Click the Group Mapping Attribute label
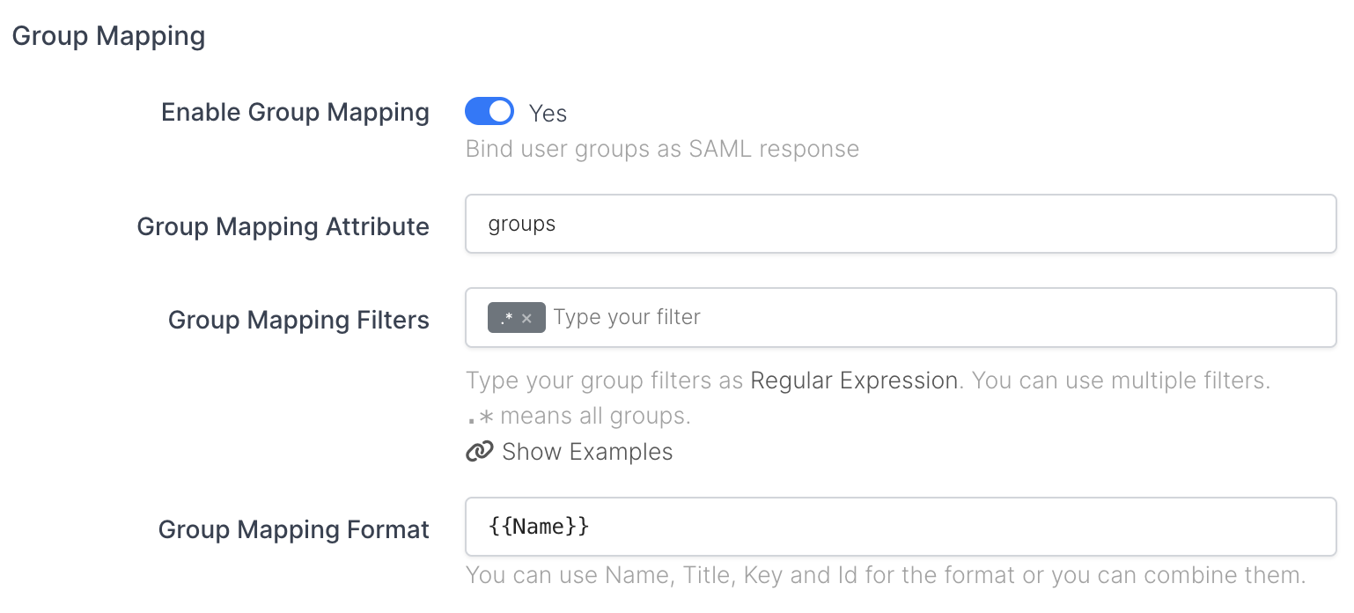Viewport: 1354px width, 613px height. coord(283,226)
